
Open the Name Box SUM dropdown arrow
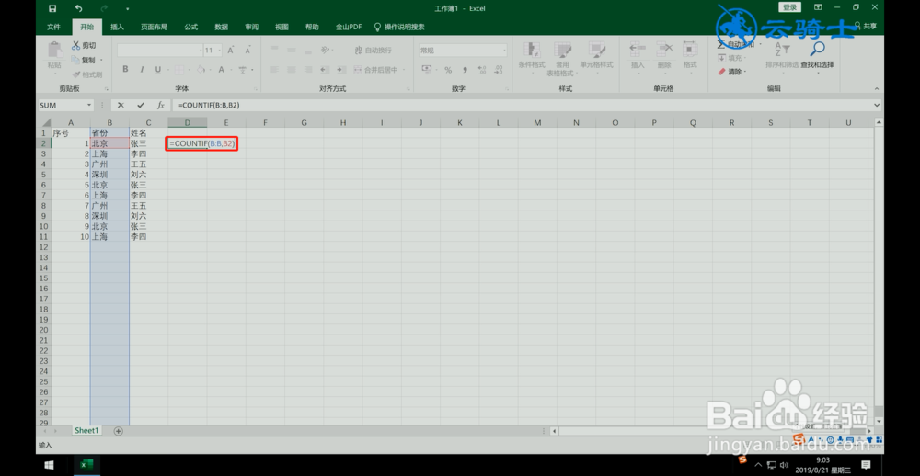(x=89, y=106)
